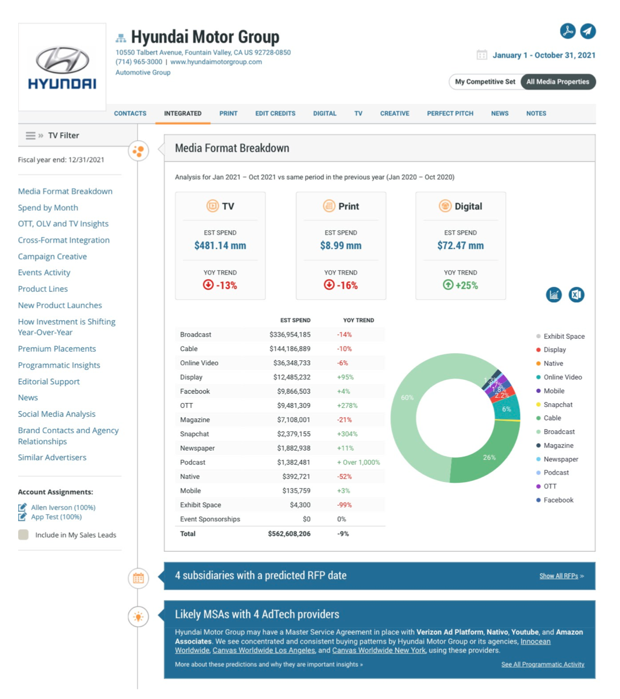The height and width of the screenshot is (699, 620).
Task: Edit the Allen Iverson assignment icon
Action: pos(22,507)
